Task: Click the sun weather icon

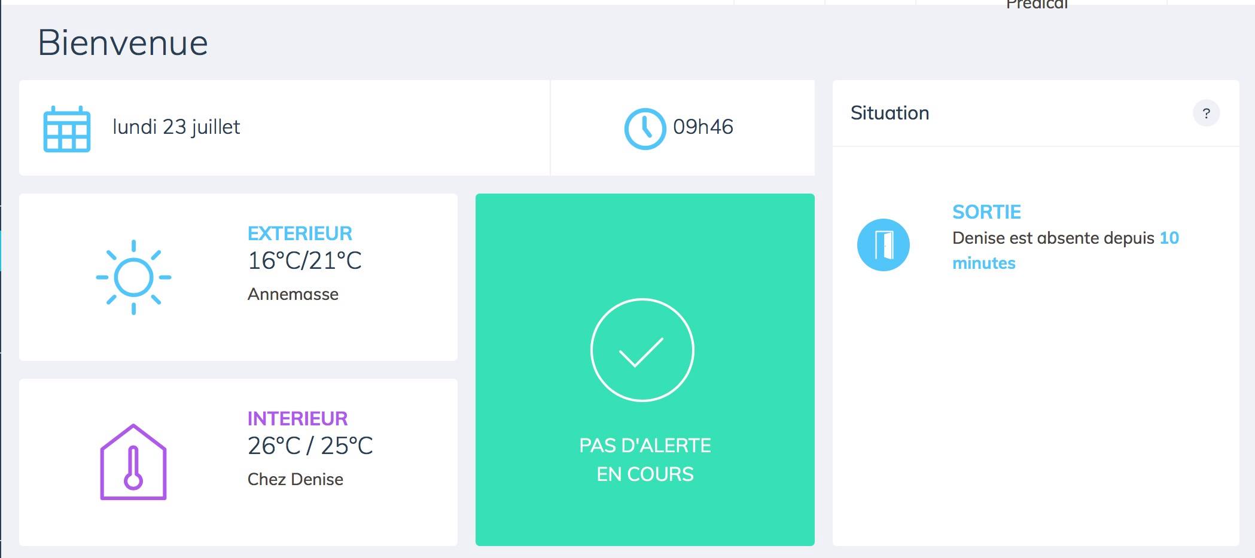Action: pos(133,277)
